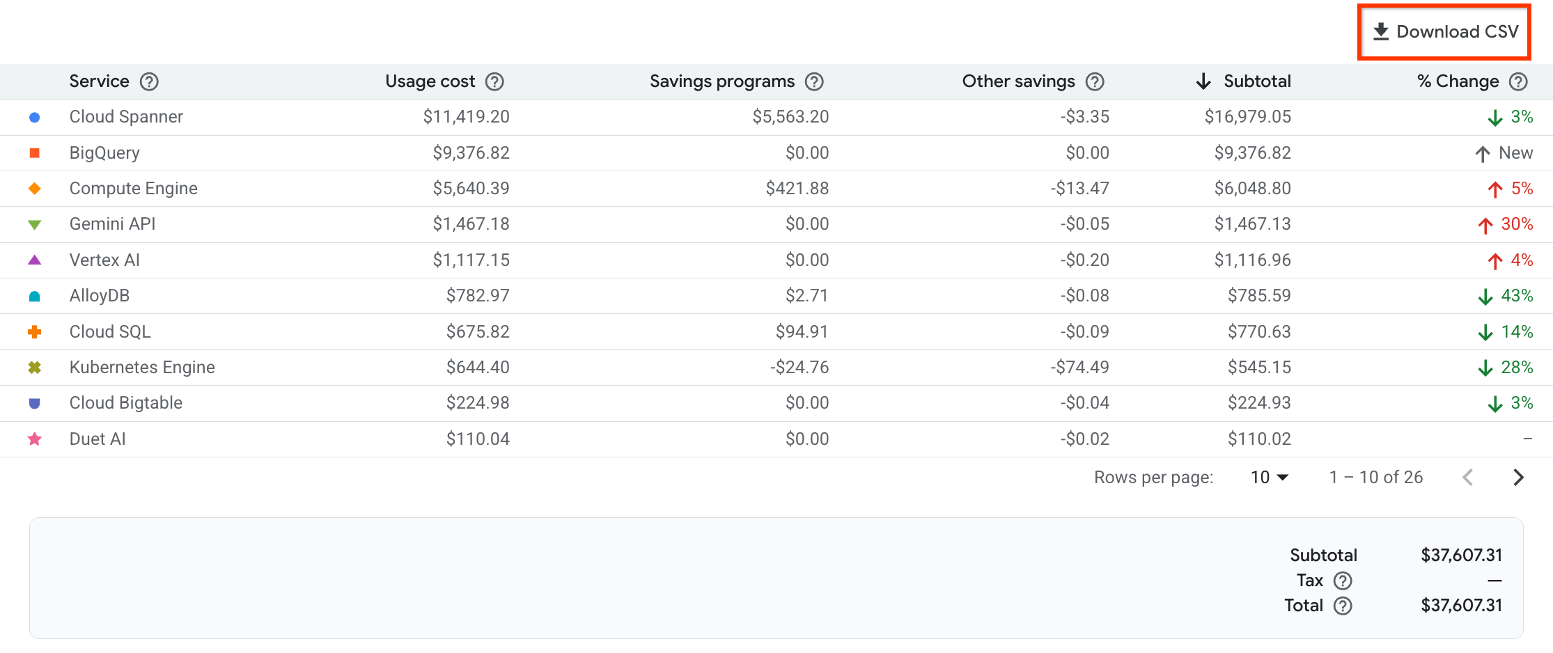Click the Duet AI star icon
This screenshot has height=653, width=1553.
[x=33, y=439]
